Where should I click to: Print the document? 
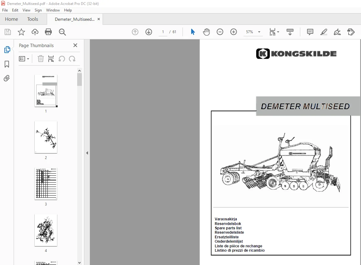48,32
